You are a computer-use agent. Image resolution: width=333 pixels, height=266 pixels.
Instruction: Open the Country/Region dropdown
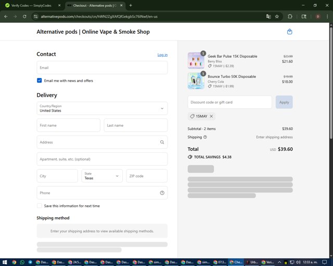click(102, 109)
